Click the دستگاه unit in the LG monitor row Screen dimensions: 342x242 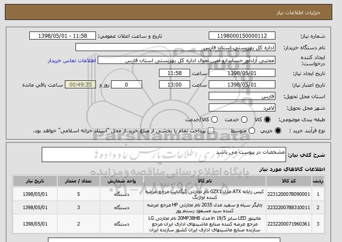point(122,224)
